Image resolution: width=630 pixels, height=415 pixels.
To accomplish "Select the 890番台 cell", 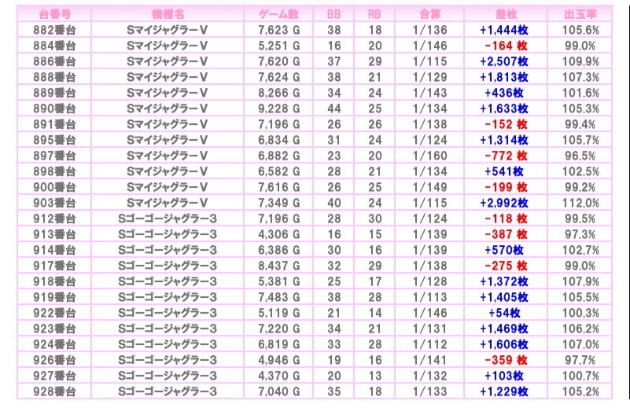I will [54, 108].
